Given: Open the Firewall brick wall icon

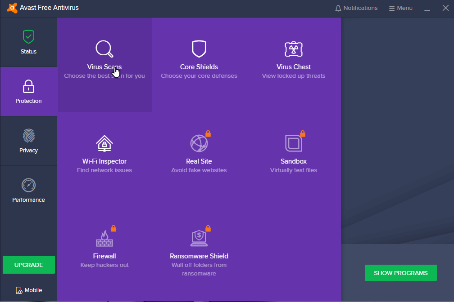Looking at the screenshot, I should [x=104, y=238].
